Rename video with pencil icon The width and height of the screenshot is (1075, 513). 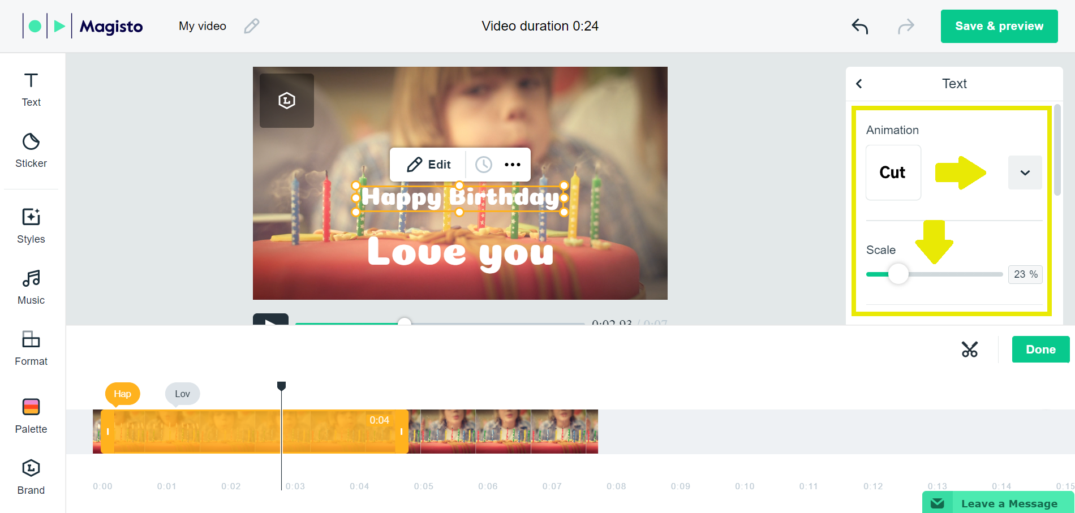pyautogui.click(x=252, y=26)
